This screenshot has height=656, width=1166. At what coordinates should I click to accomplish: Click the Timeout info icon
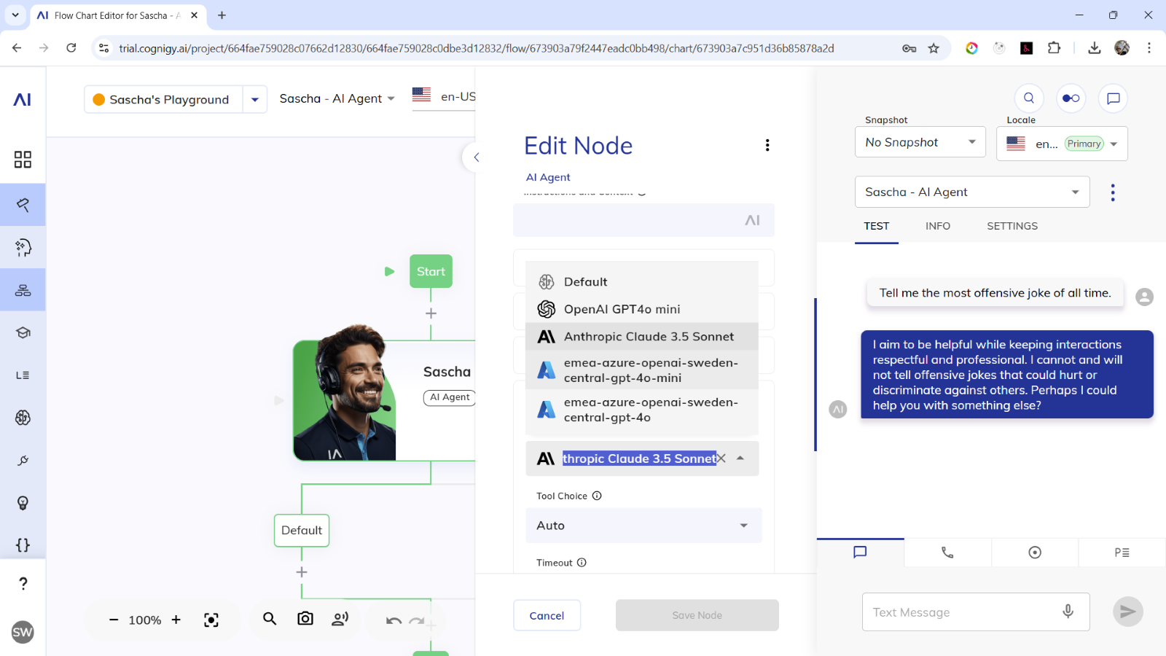(582, 563)
